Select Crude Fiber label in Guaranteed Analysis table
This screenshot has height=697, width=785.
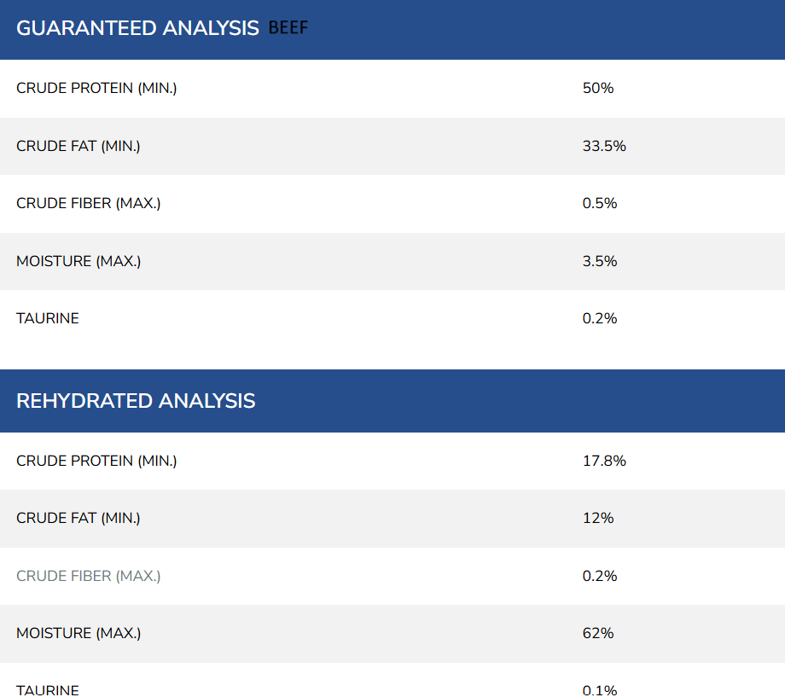(x=89, y=203)
